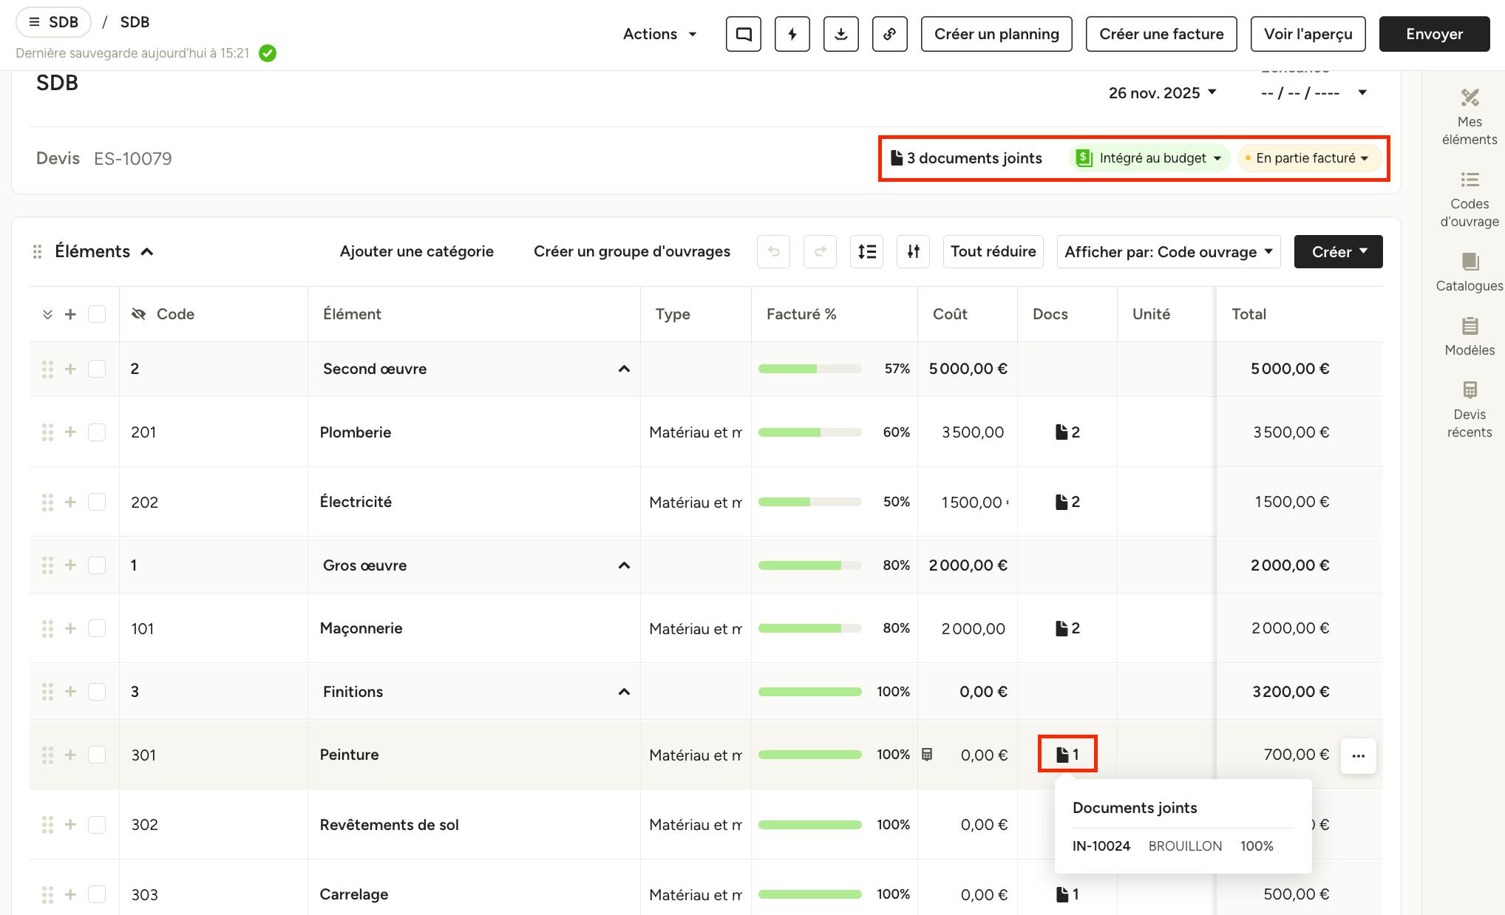Click the row height spacing icon

867,251
